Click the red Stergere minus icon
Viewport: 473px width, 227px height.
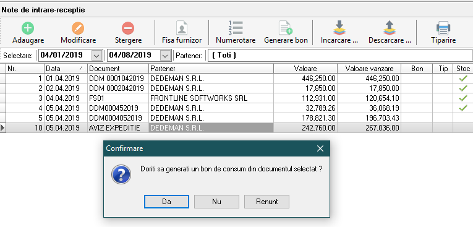click(128, 28)
